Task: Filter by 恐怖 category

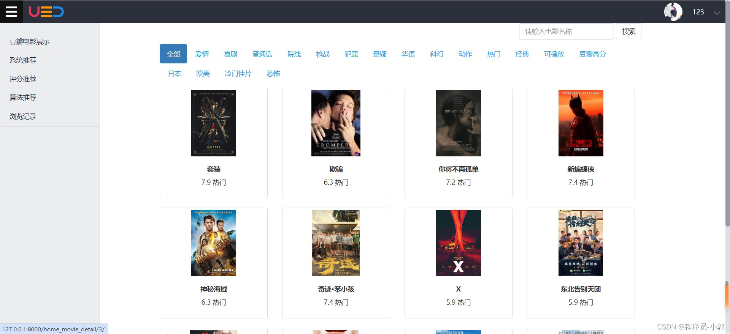Action: point(273,73)
